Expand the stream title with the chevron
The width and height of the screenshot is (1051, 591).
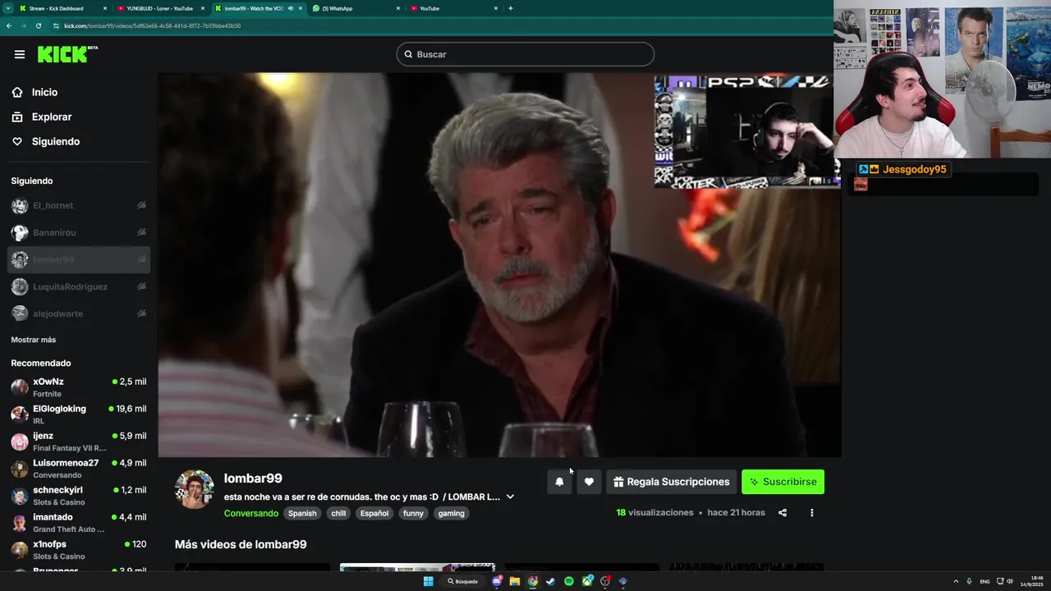point(510,497)
